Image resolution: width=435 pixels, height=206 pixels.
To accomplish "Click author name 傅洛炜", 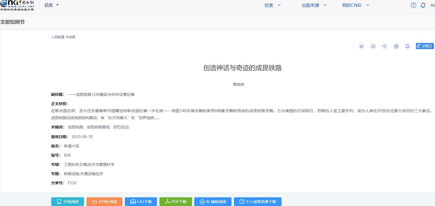I will coord(238,84).
